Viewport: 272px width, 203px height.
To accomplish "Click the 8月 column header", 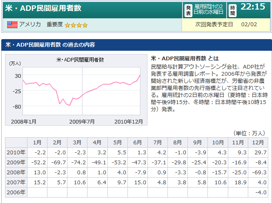I will tap(177, 143).
